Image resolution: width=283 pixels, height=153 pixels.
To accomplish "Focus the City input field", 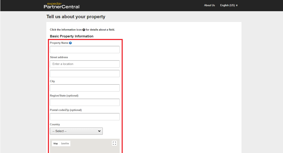I will [x=85, y=88].
